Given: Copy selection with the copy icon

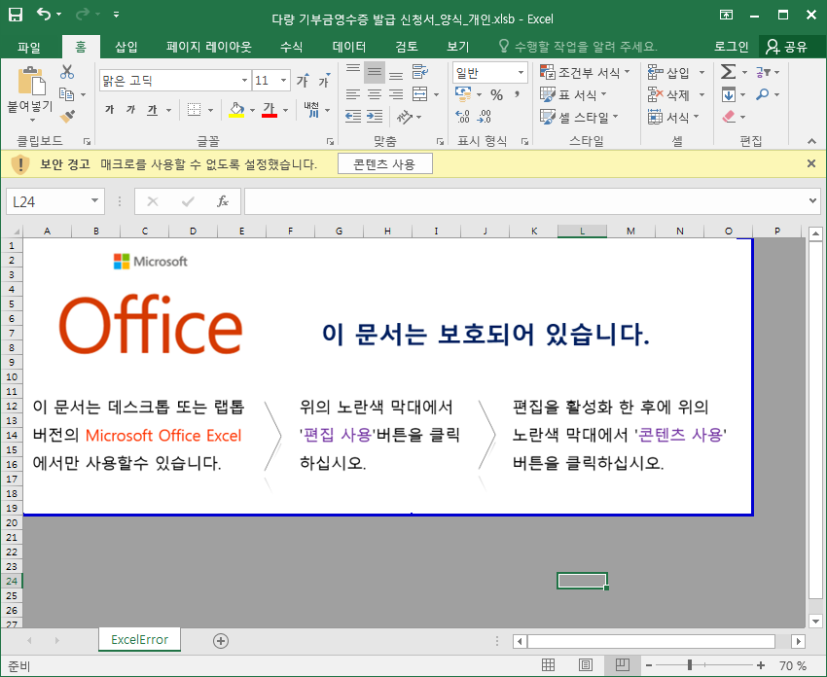Looking at the screenshot, I should tap(66, 94).
